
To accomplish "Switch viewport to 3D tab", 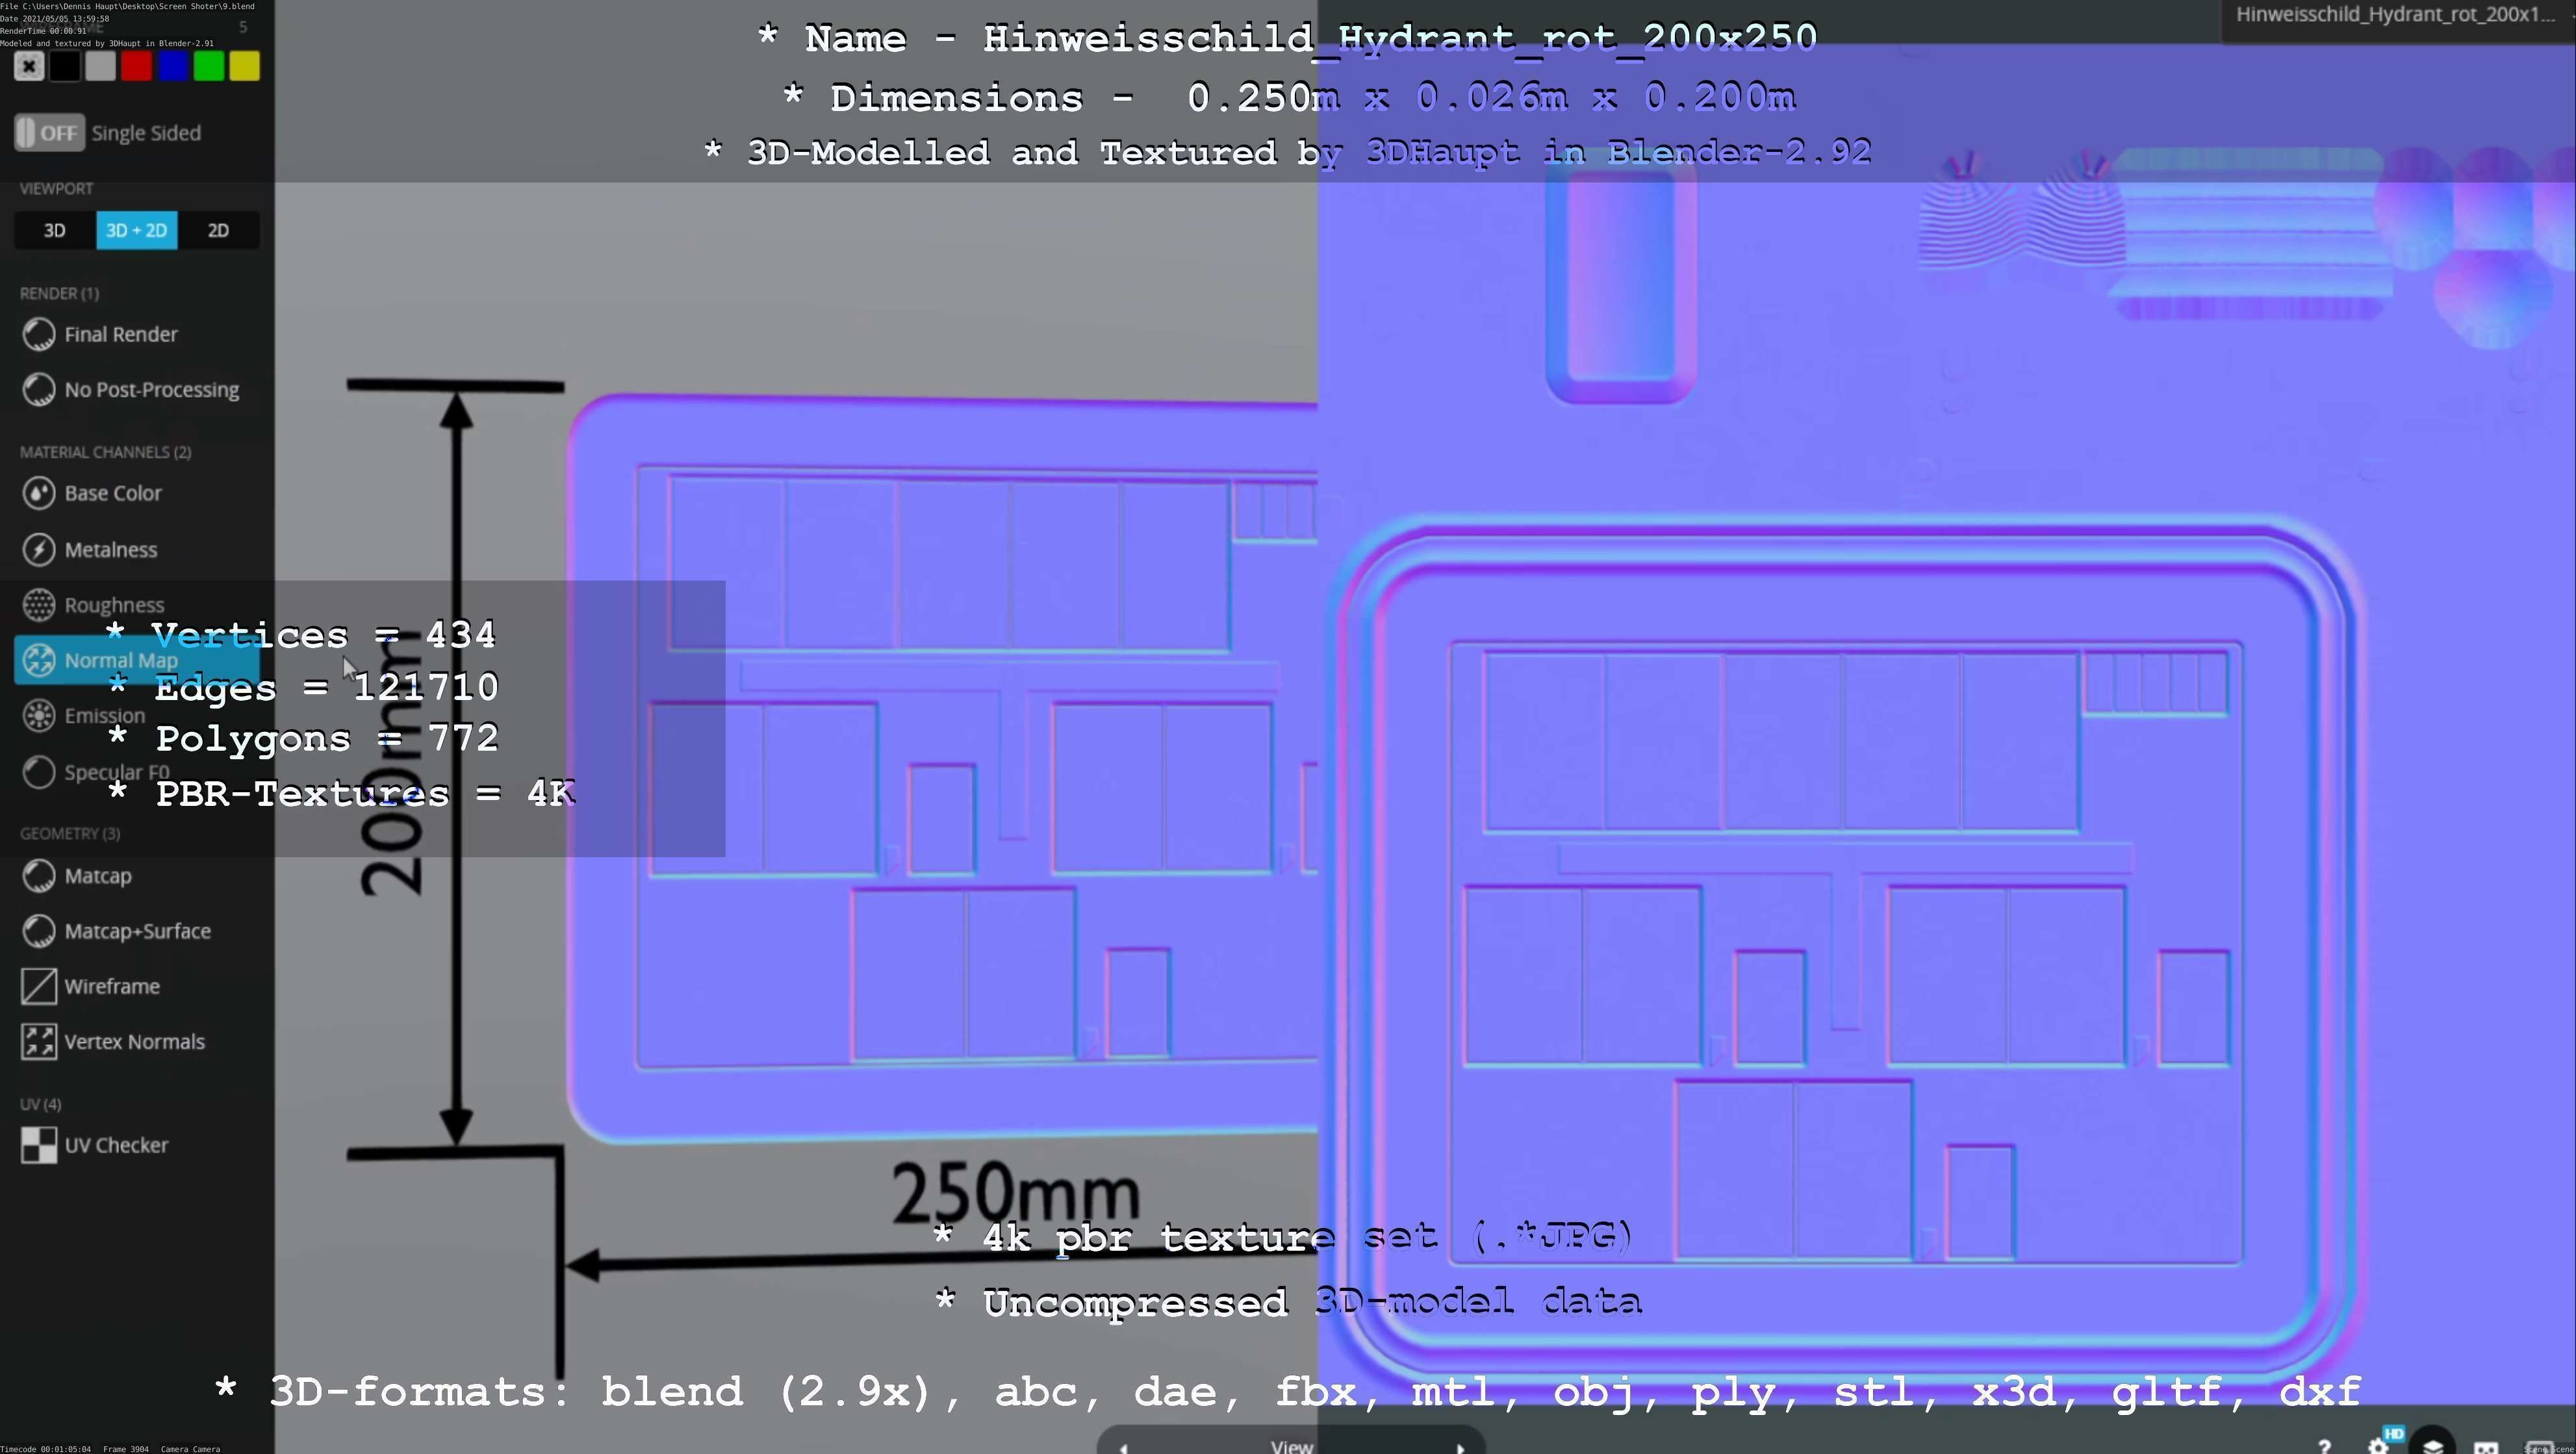I will pyautogui.click(x=55, y=230).
